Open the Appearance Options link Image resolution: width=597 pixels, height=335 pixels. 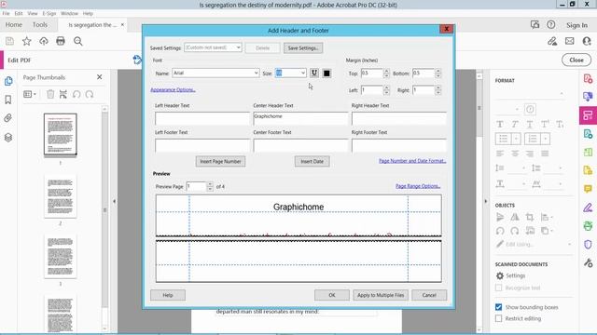173,90
